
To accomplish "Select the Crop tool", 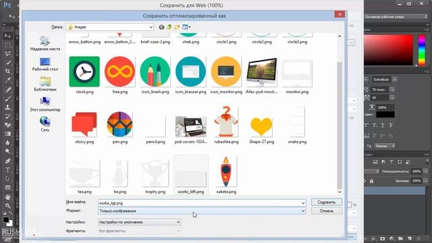I will coord(7,72).
